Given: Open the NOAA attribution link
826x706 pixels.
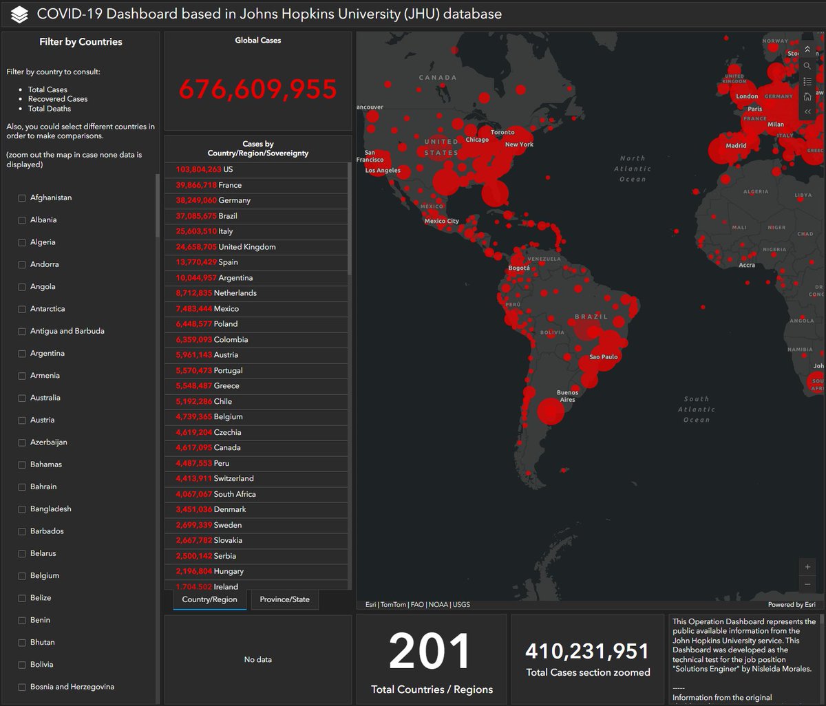Looking at the screenshot, I should point(438,605).
